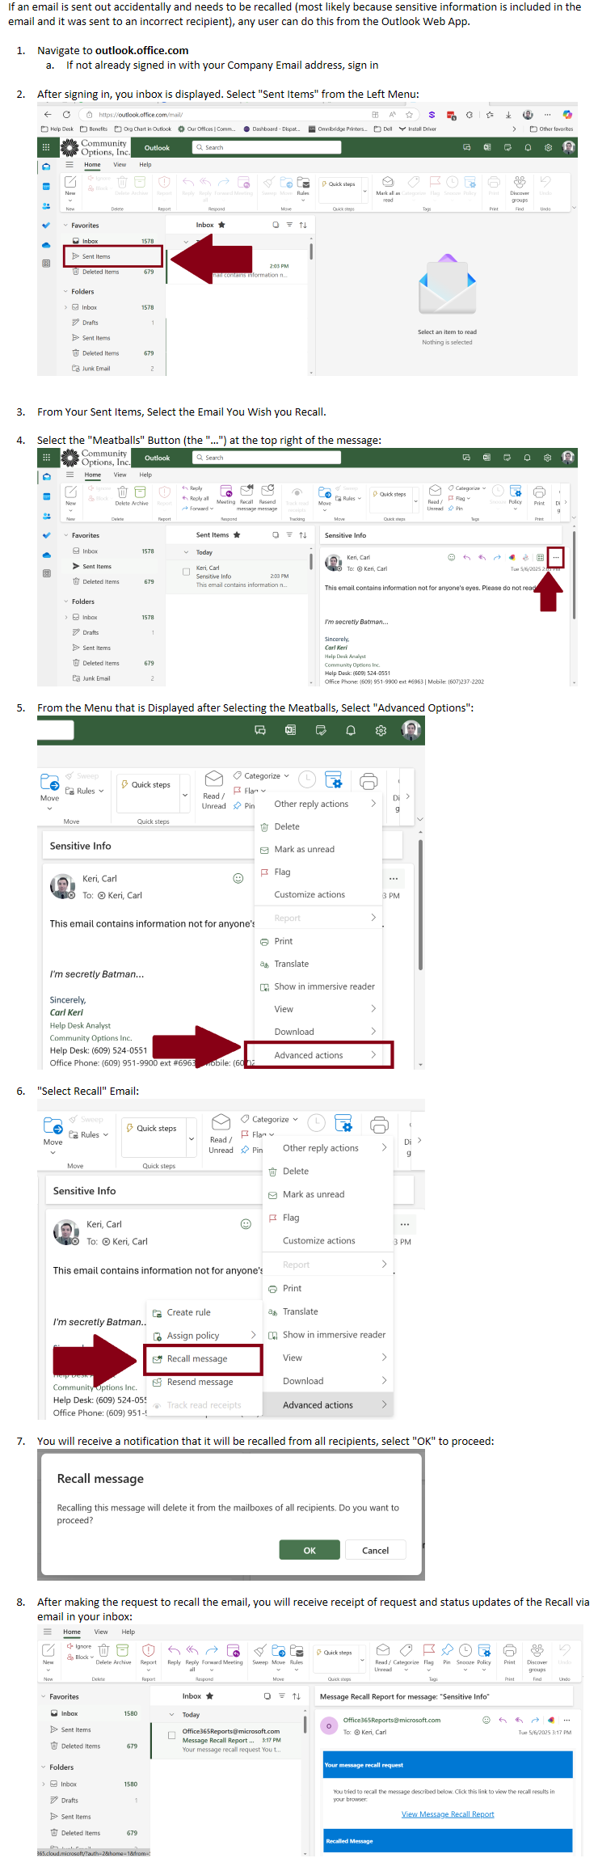Expand Quick steps chevron in step 6 ribbon
The image size is (598, 1858).
point(192,1138)
